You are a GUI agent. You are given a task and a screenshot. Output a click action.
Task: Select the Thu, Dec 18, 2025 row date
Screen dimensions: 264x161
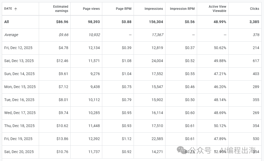click(x=19, y=126)
